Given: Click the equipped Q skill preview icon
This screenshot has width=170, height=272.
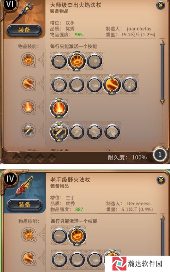Looking at the screenshot, I should coord(28,60).
